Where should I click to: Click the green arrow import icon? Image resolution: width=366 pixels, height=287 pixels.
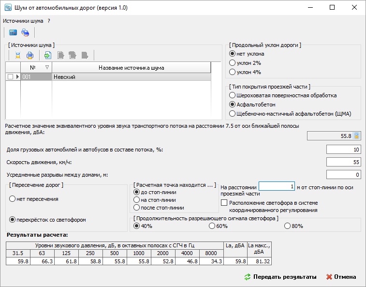tap(47, 55)
